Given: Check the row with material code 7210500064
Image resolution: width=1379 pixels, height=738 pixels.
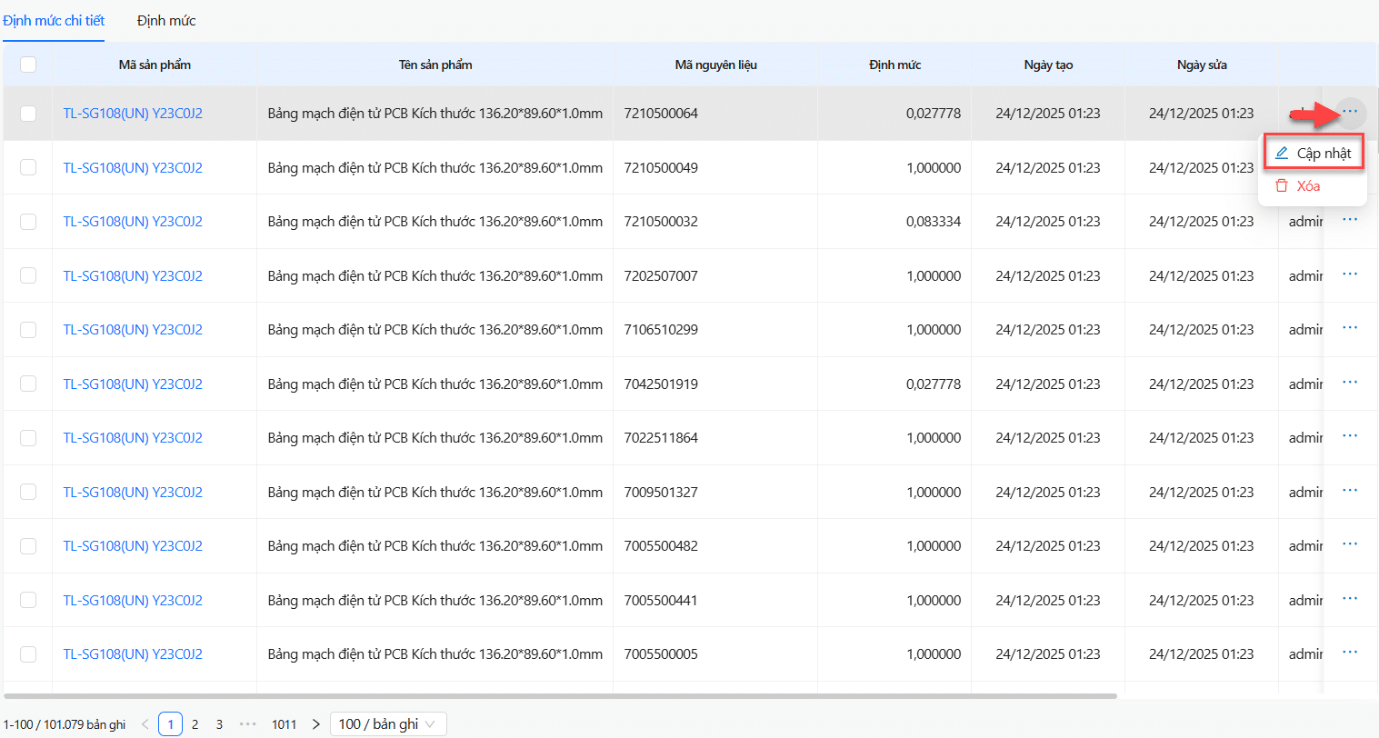Looking at the screenshot, I should click(x=28, y=114).
